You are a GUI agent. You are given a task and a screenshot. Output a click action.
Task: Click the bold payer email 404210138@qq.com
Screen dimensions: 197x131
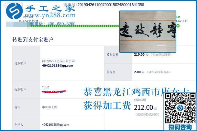click(x=57, y=65)
